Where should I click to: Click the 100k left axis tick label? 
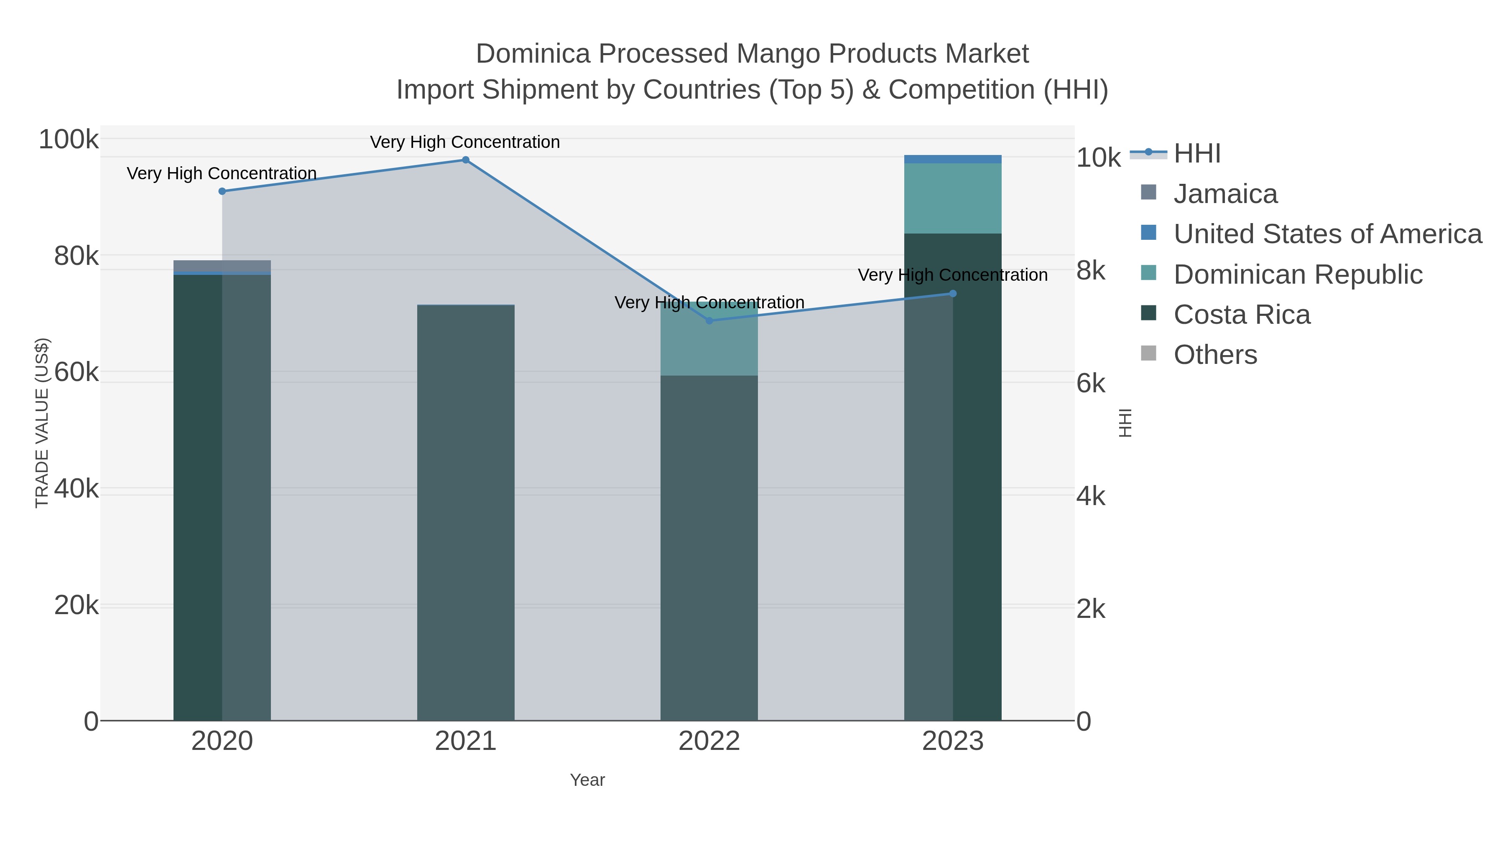[x=69, y=140]
